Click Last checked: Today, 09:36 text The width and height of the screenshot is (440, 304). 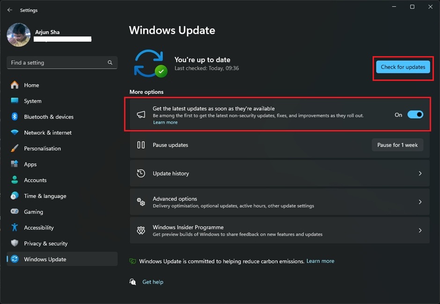[206, 68]
